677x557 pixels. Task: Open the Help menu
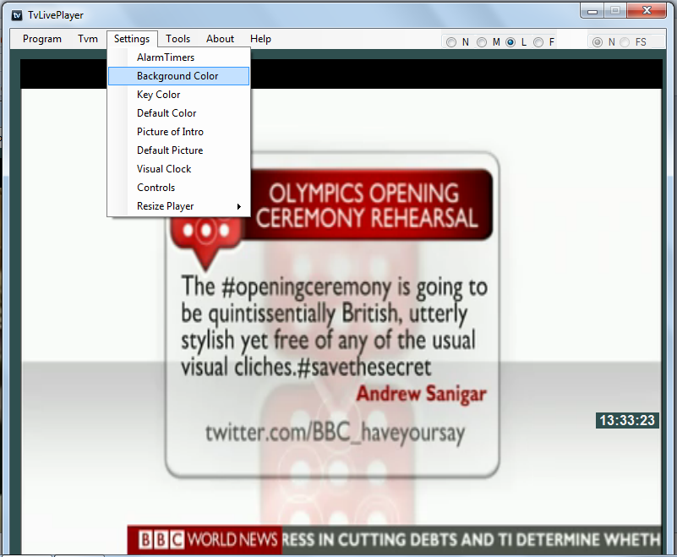pyautogui.click(x=260, y=39)
